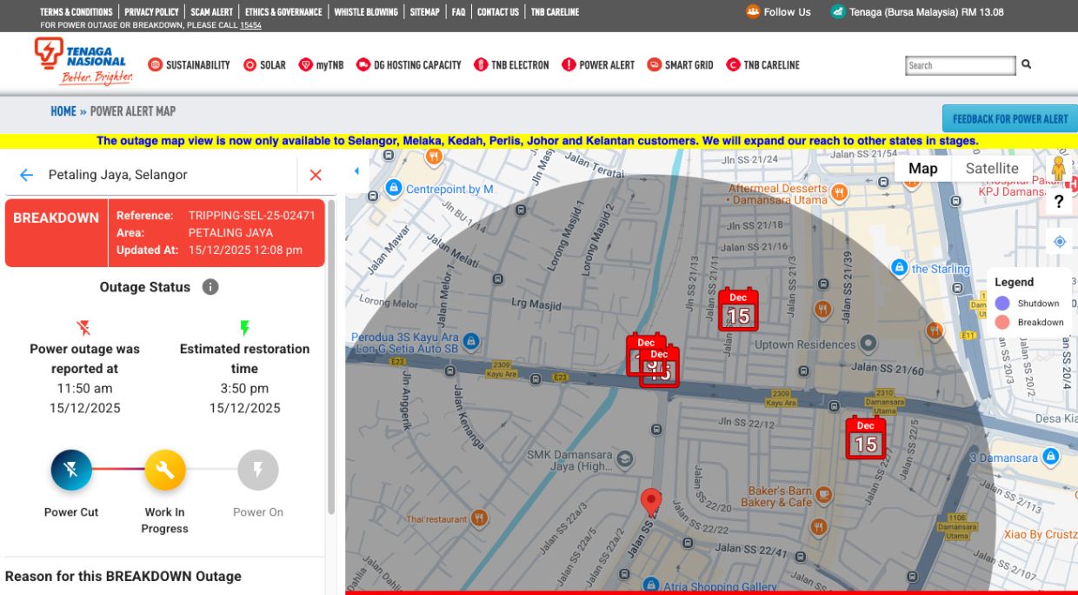The height and width of the screenshot is (595, 1078).
Task: Open the info icon beside Outage Status
Action: pyautogui.click(x=210, y=286)
